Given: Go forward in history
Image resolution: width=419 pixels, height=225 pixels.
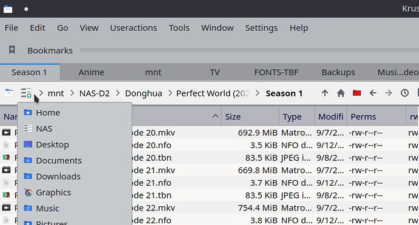Looking at the screenshot, I should point(389,93).
